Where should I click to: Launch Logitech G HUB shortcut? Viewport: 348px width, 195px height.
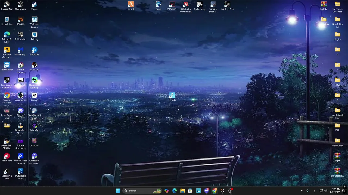(7, 174)
